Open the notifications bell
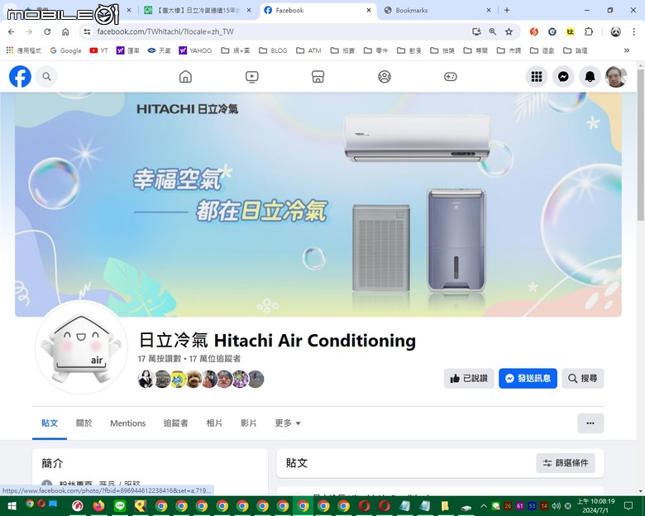The width and height of the screenshot is (645, 516). [x=590, y=77]
